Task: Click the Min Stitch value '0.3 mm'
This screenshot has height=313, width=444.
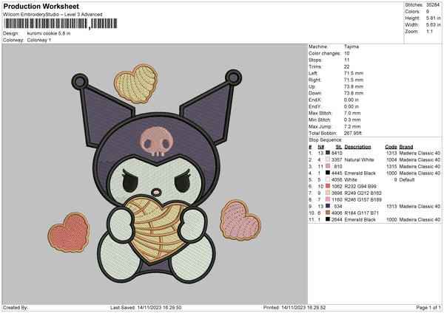Action: 352,120
